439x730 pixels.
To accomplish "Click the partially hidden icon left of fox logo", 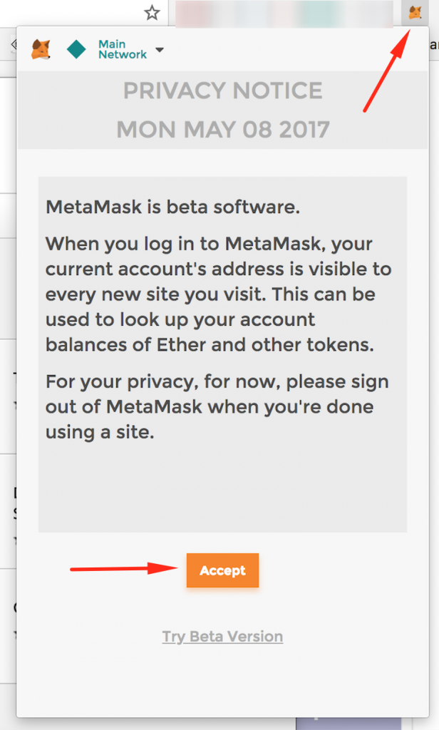I will click(14, 45).
